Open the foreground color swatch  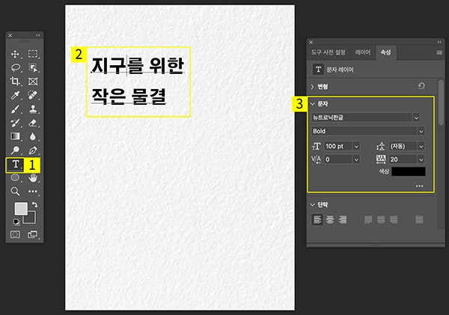point(21,209)
